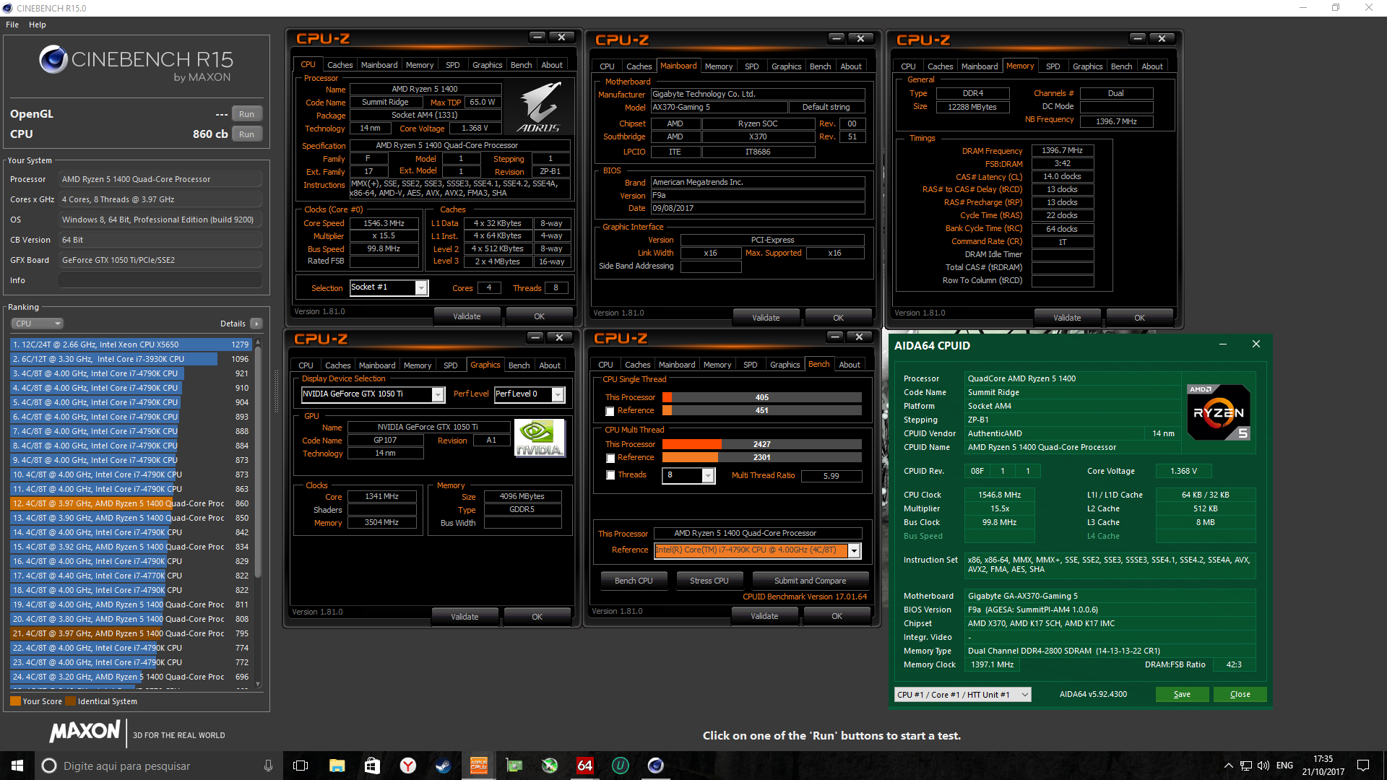This screenshot has width=1387, height=780.
Task: Close the CPU-Z Bench window with X
Action: pyautogui.click(x=859, y=337)
